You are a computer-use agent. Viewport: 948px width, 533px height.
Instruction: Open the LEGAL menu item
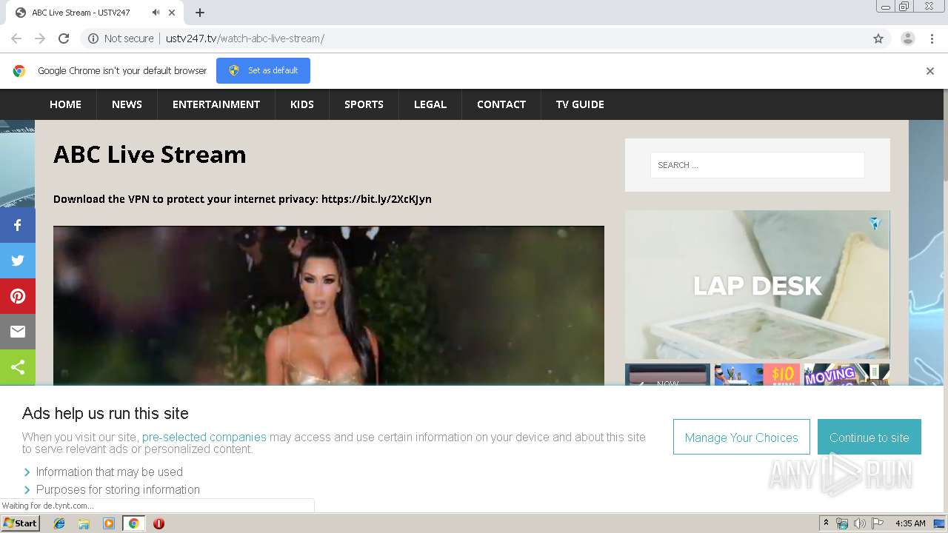(x=430, y=104)
